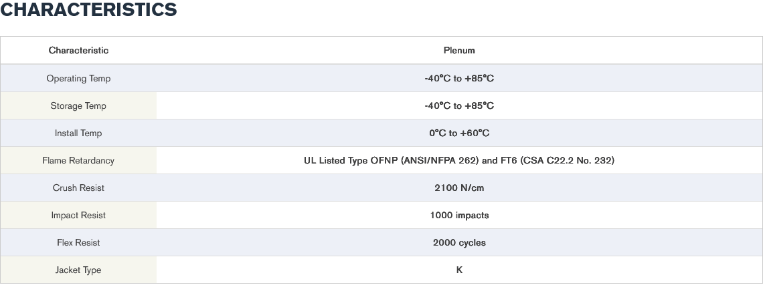Click the Storage Temp row label
765x285 pixels.
[x=78, y=105]
